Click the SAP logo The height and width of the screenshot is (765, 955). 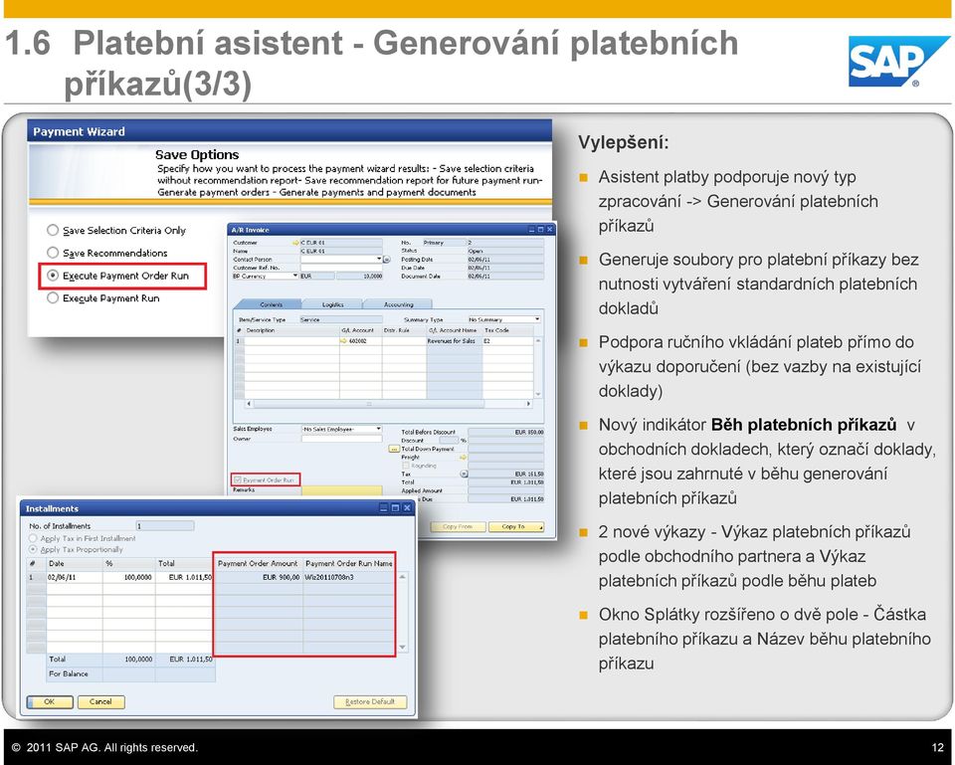click(x=898, y=61)
